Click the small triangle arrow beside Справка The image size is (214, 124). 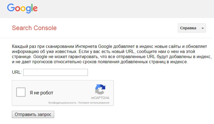pos(202,28)
